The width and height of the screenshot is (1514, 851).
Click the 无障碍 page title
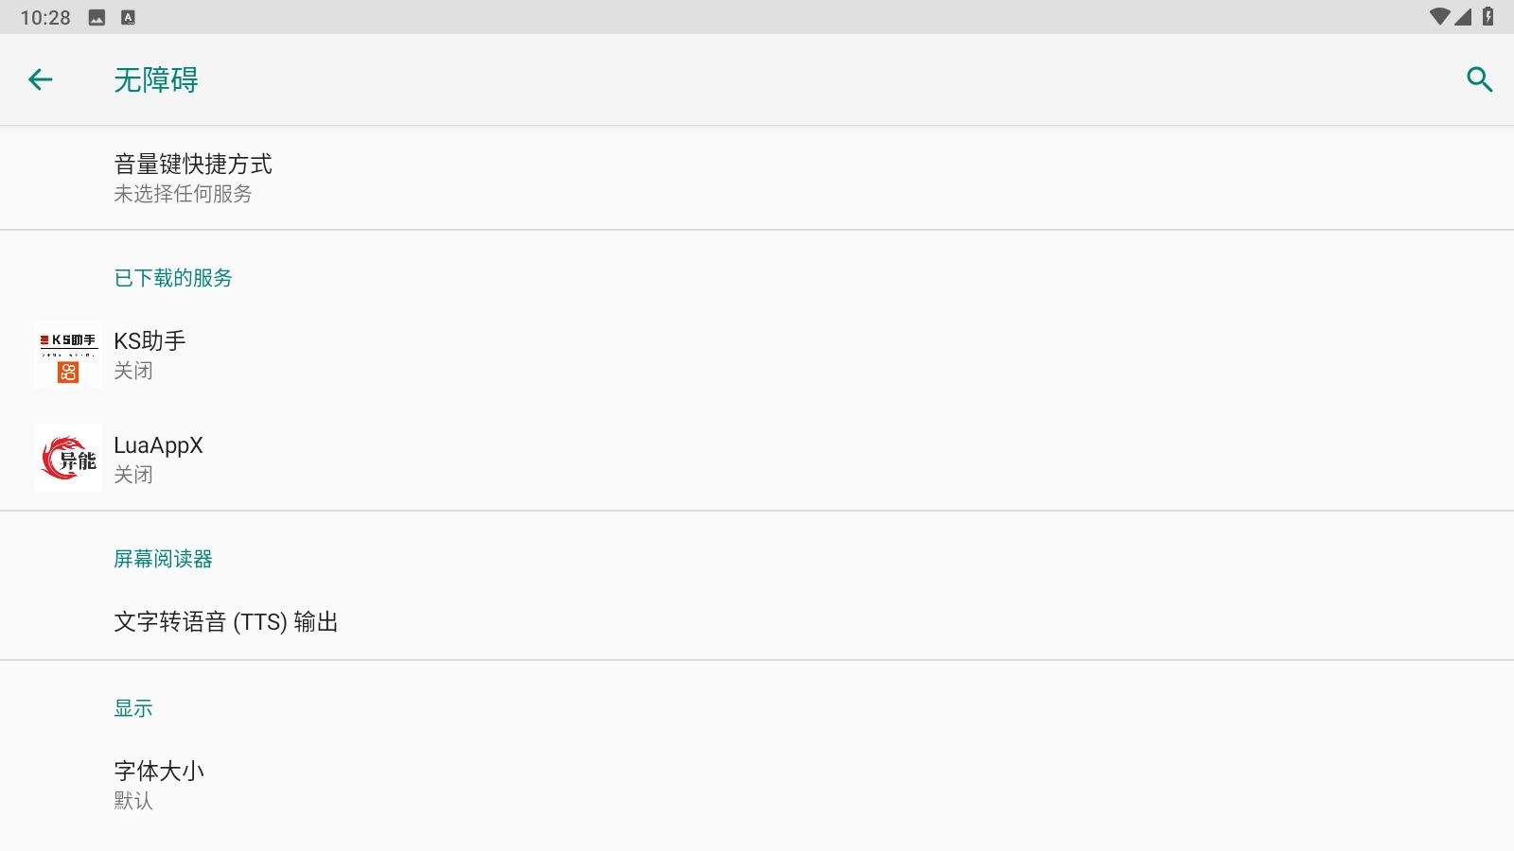point(156,80)
